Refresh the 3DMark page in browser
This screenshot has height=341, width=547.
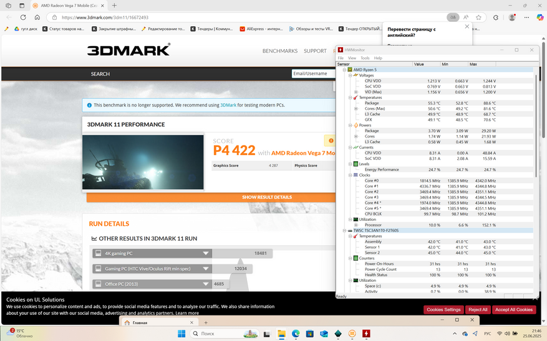[x=23, y=17]
